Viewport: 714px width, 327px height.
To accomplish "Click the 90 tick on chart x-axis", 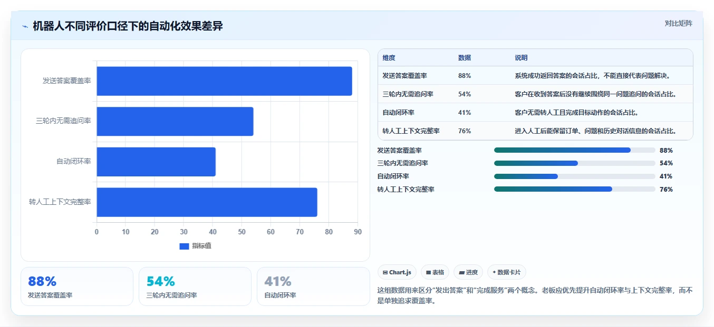I will pos(358,232).
